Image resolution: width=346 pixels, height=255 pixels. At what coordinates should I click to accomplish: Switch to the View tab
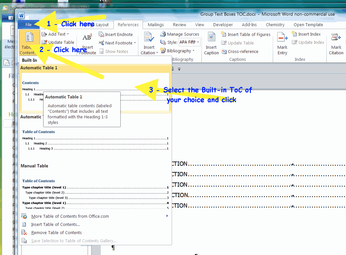click(199, 25)
